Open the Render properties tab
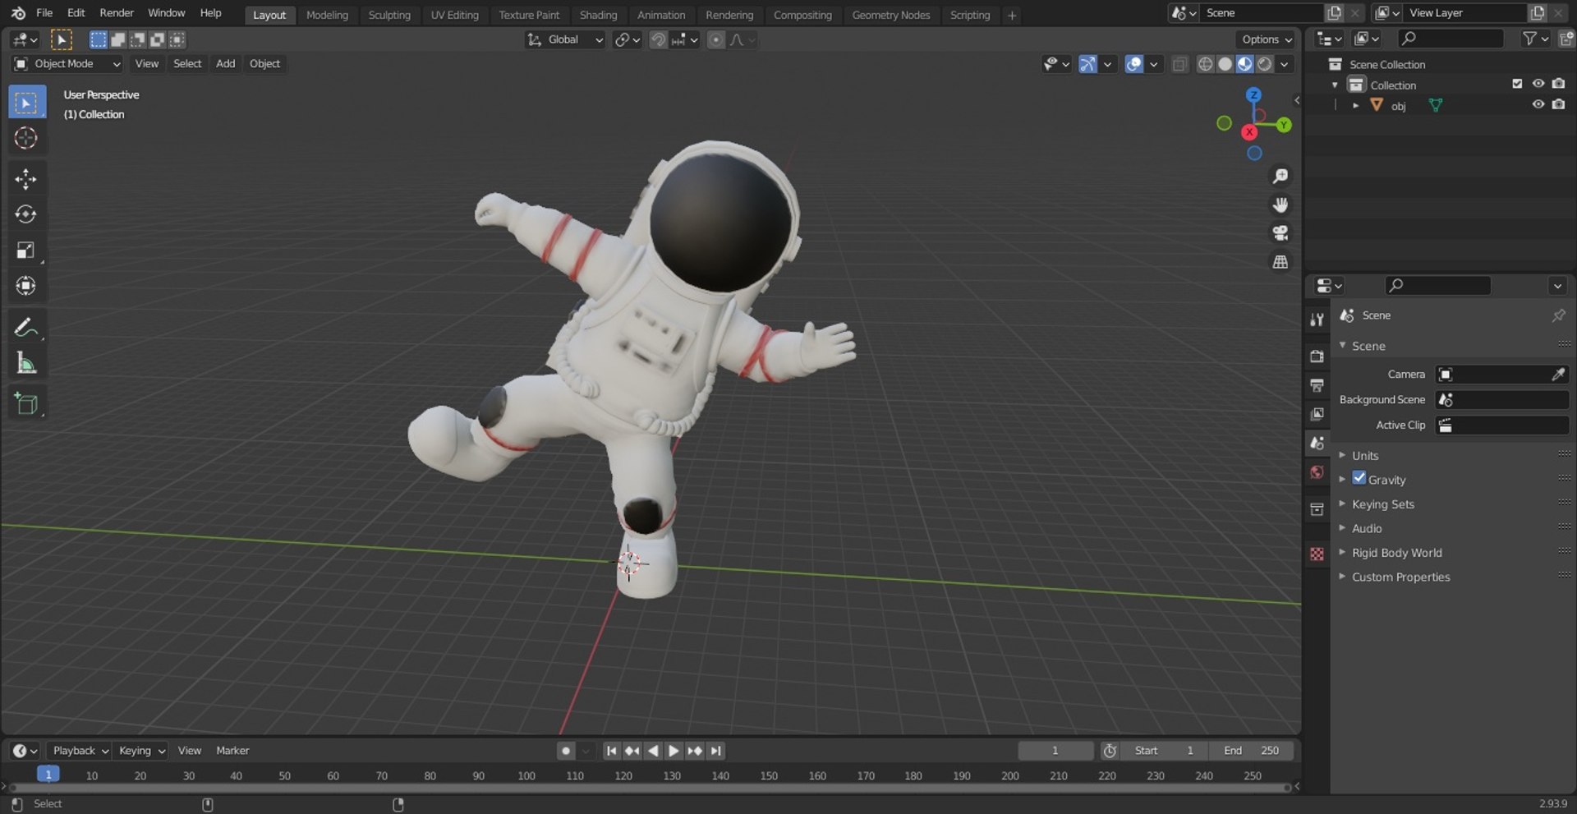The width and height of the screenshot is (1577, 814). pyautogui.click(x=1317, y=356)
